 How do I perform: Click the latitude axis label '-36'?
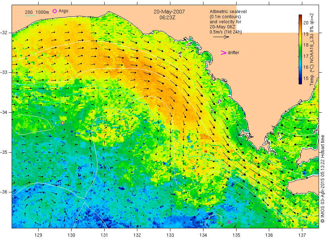click(x=4, y=192)
